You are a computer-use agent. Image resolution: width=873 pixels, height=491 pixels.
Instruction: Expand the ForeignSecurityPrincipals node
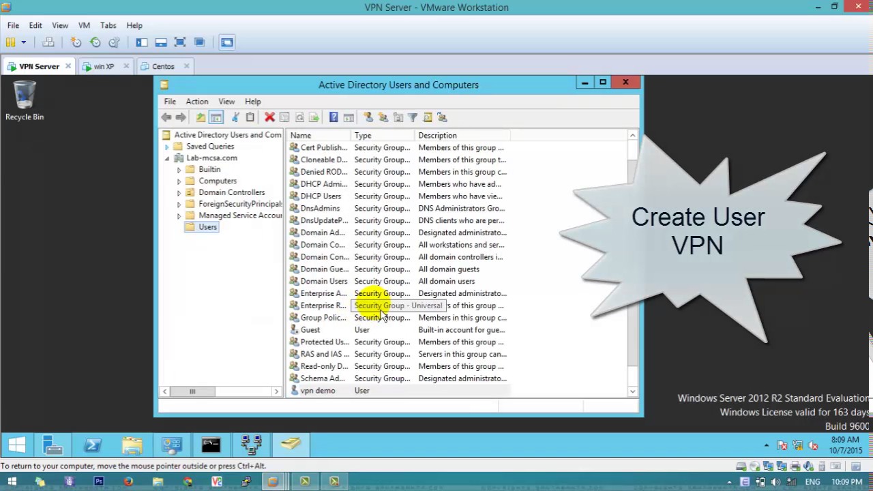tap(179, 205)
